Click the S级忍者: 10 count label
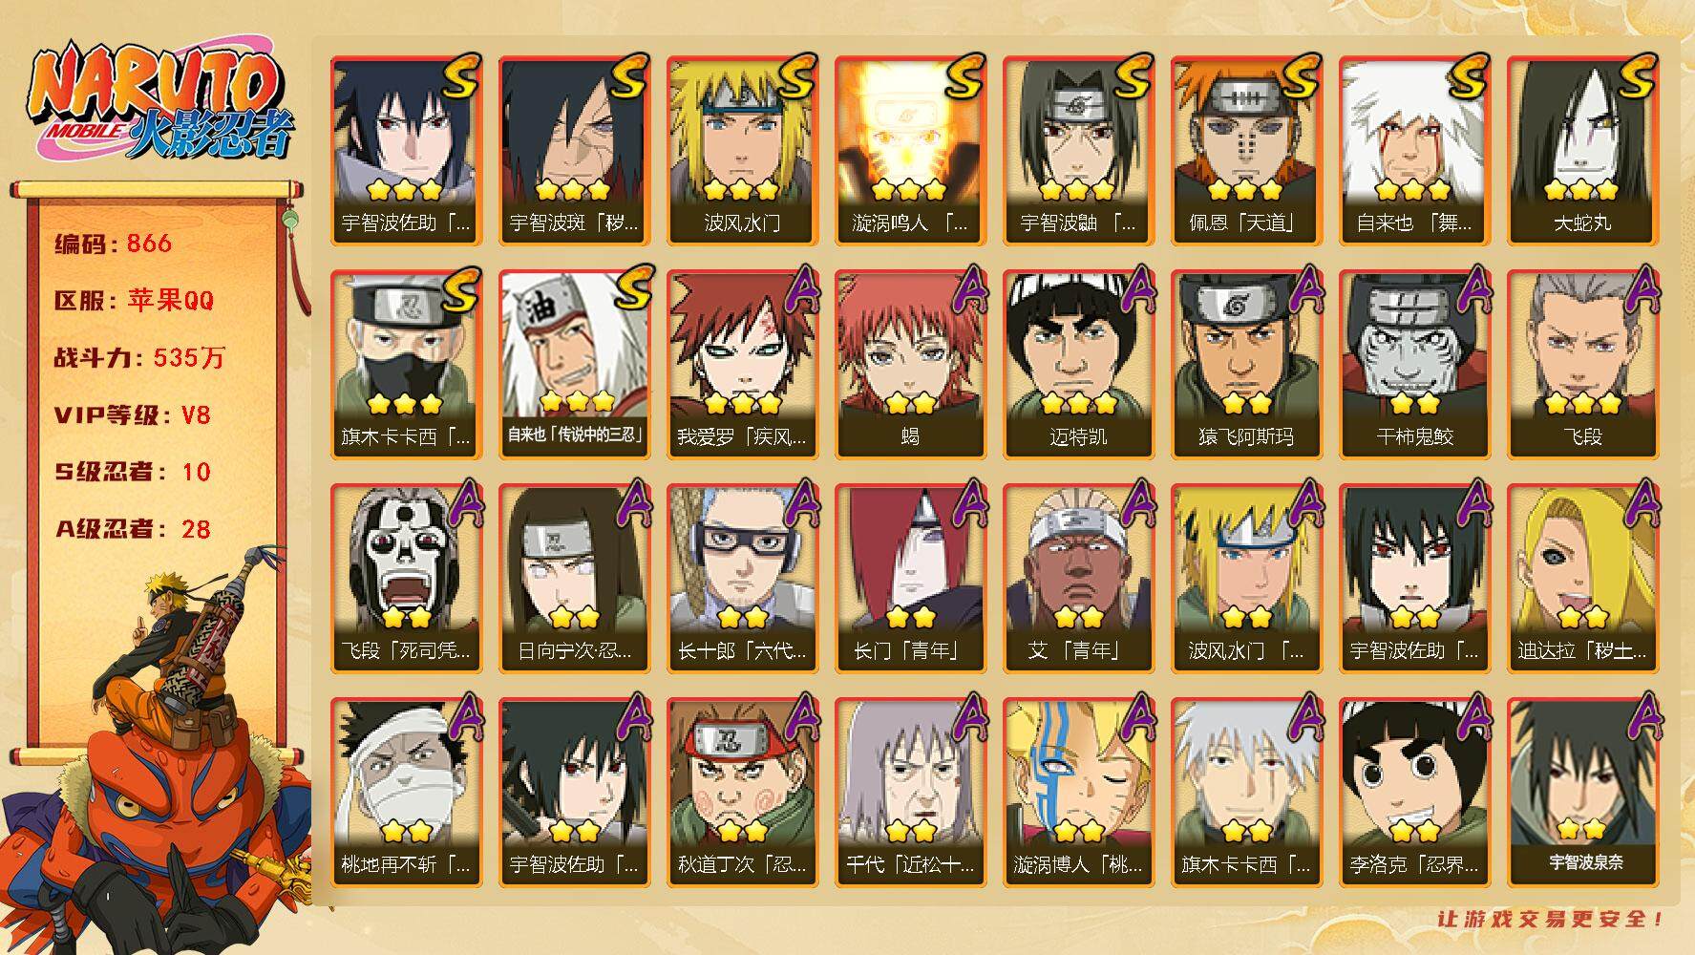 133,472
